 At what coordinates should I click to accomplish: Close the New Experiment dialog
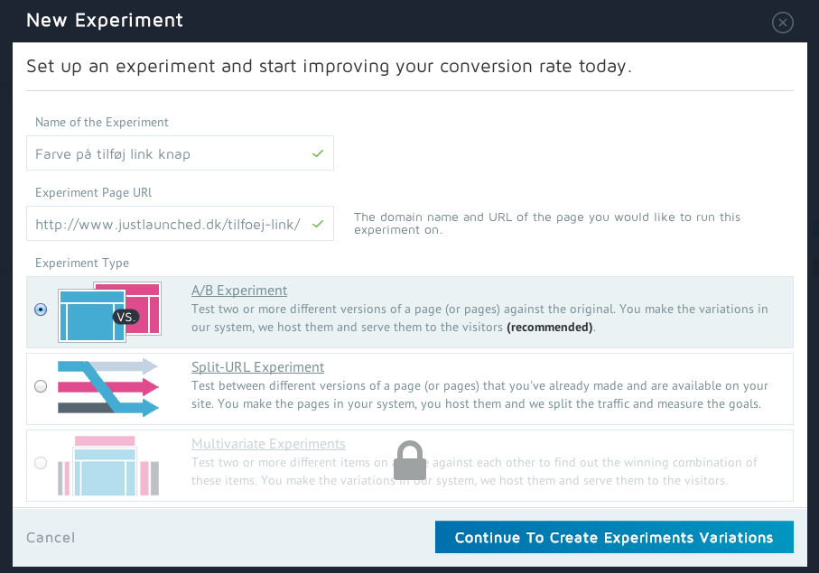[783, 23]
